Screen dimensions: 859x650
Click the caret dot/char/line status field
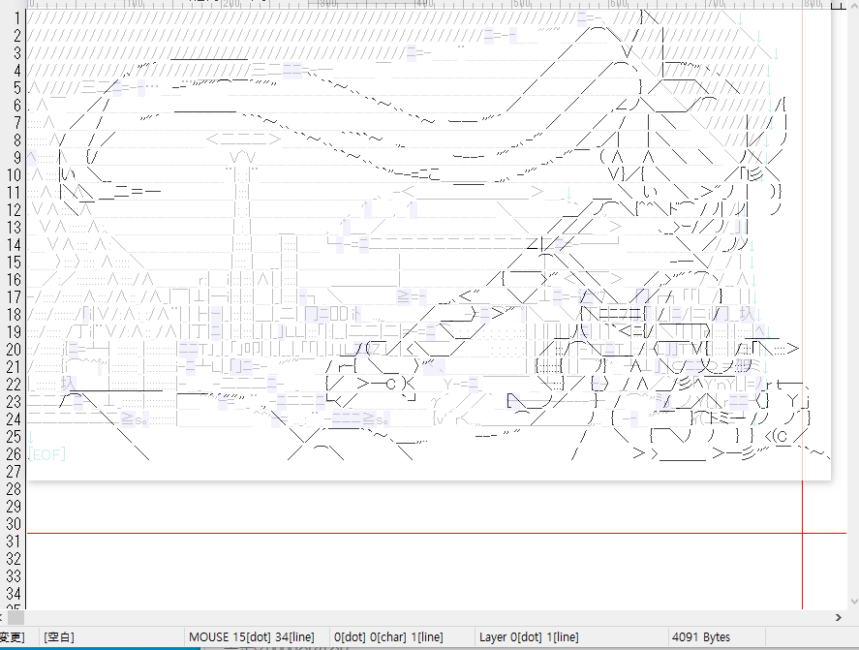[x=387, y=636]
